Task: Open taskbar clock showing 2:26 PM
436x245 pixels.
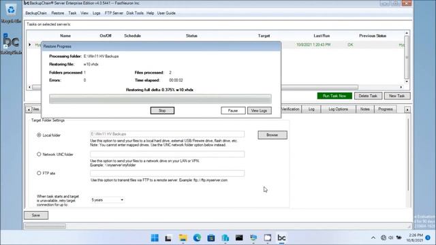Action: pyautogui.click(x=416, y=238)
